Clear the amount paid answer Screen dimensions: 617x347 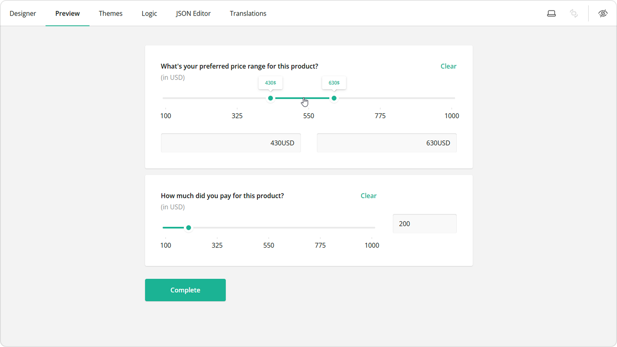[368, 196]
